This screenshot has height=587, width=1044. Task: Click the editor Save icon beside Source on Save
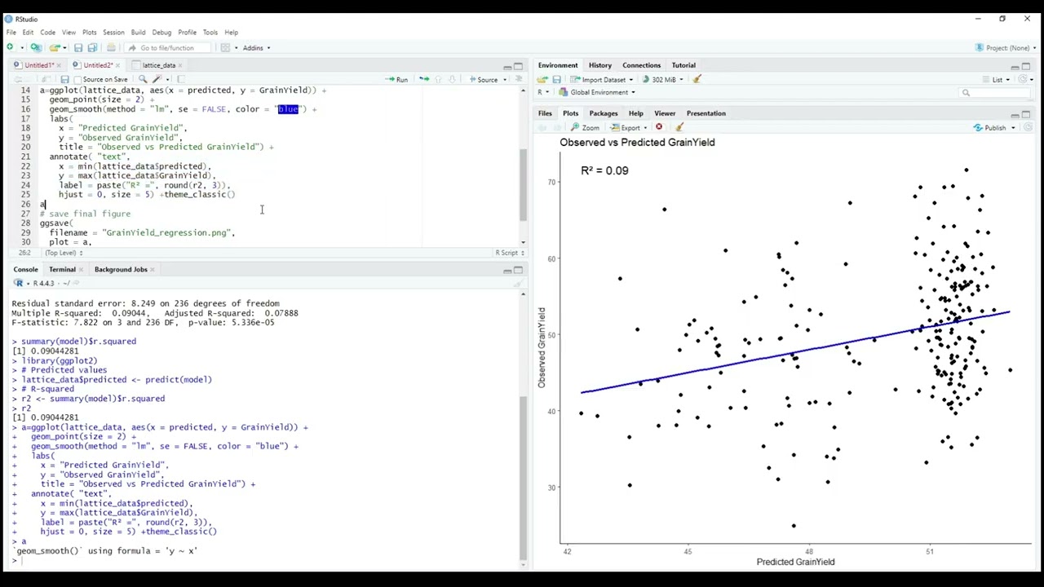(x=64, y=79)
